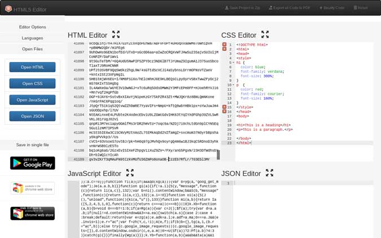Click the 'color: blue;' line in CSS Editor

(253, 67)
